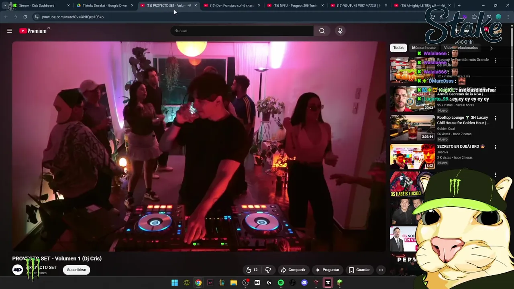Mute the PROYECTO SET tab audio
The height and width of the screenshot is (289, 514).
[189, 6]
